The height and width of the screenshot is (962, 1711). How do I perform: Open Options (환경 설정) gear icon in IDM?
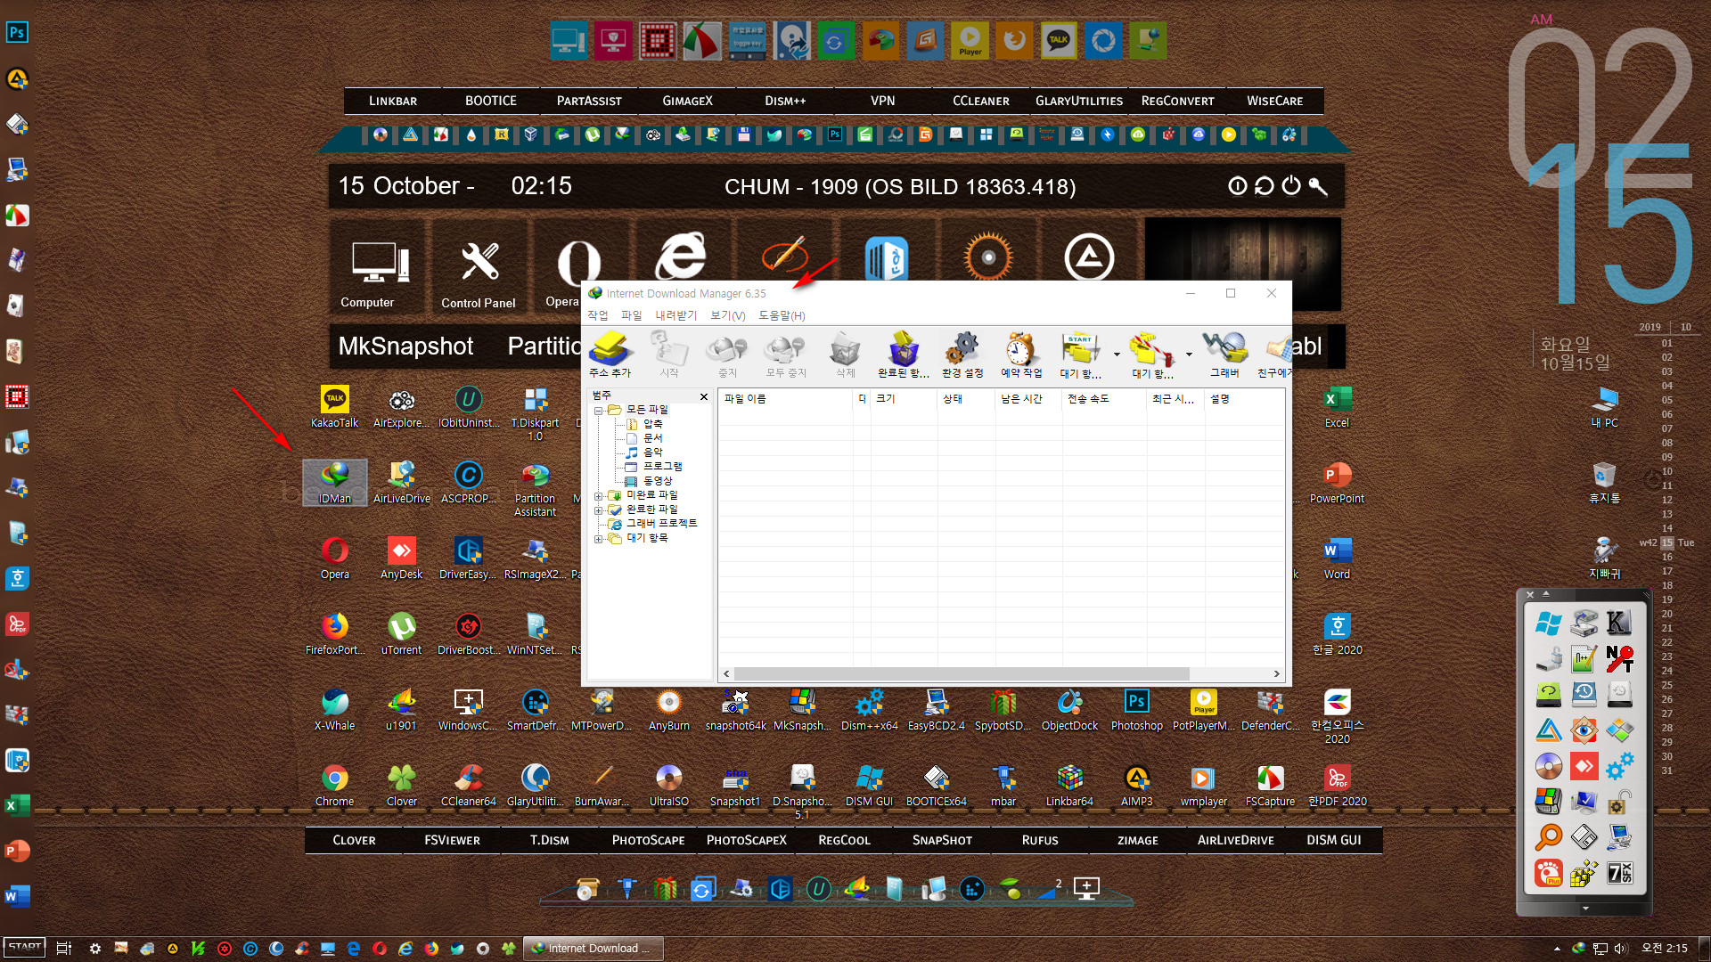pos(962,354)
